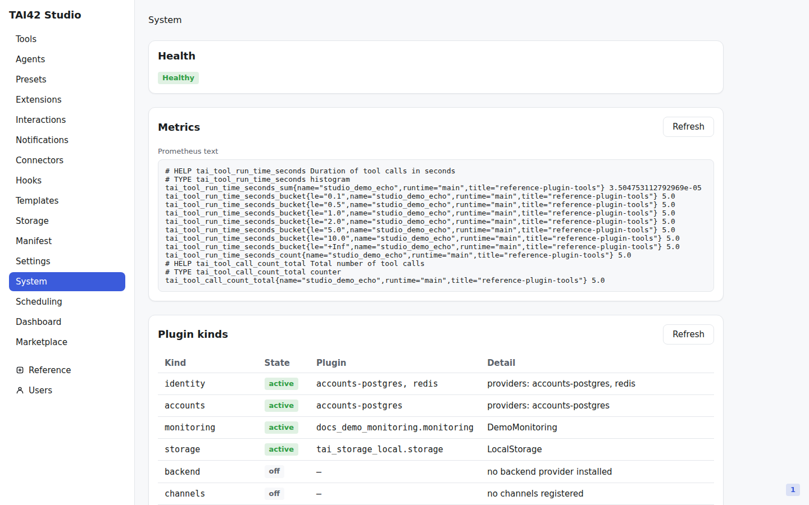This screenshot has height=505, width=809.
Task: Go to Templates
Action: point(67,201)
